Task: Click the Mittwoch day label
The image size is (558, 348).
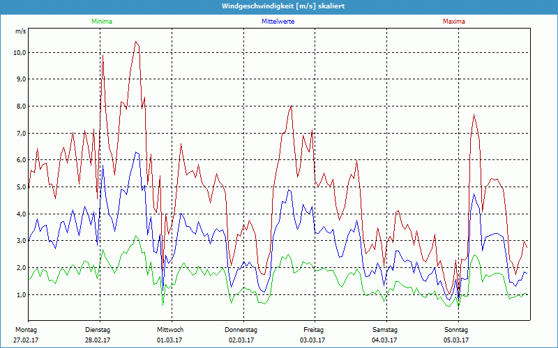Action: (170, 330)
